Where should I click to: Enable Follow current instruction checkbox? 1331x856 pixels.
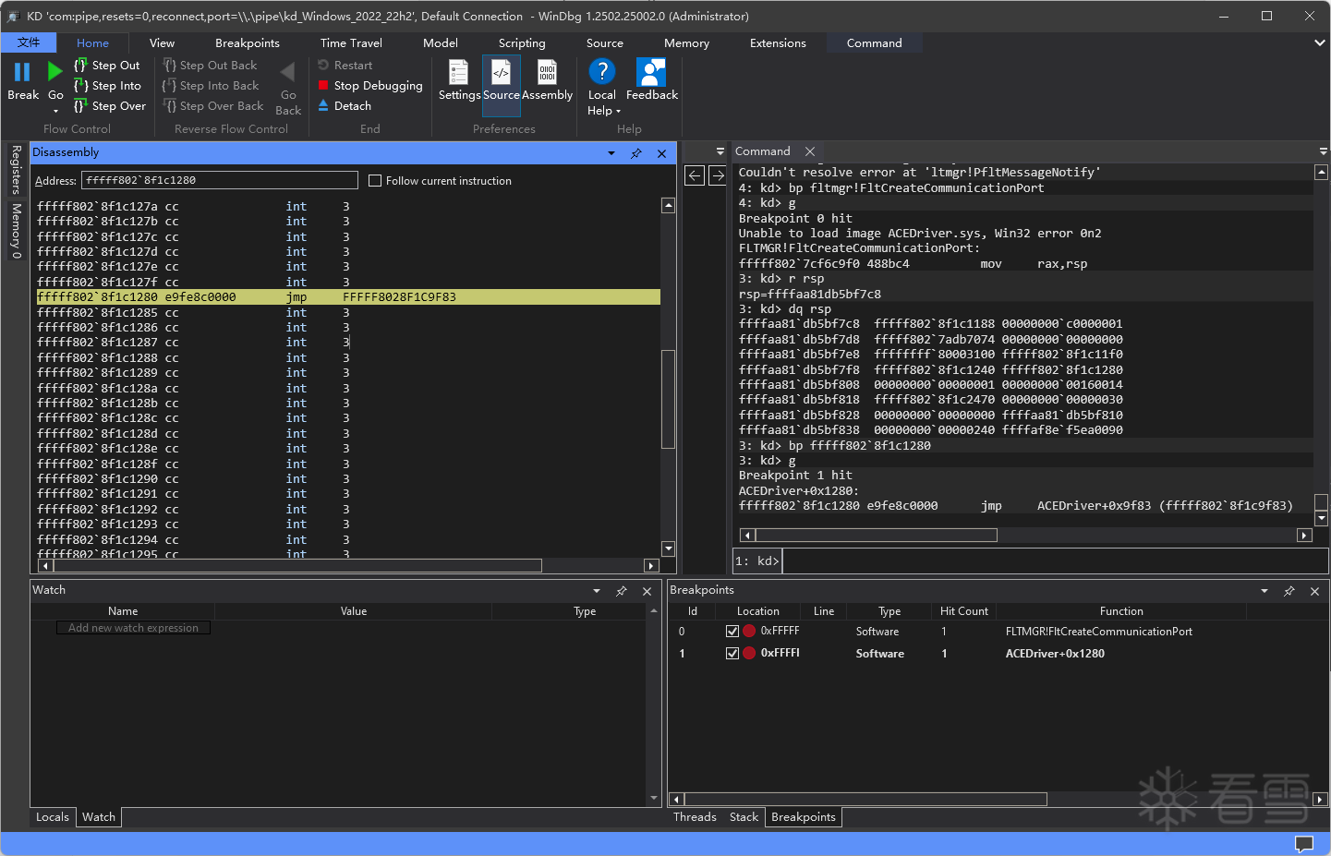[375, 181]
